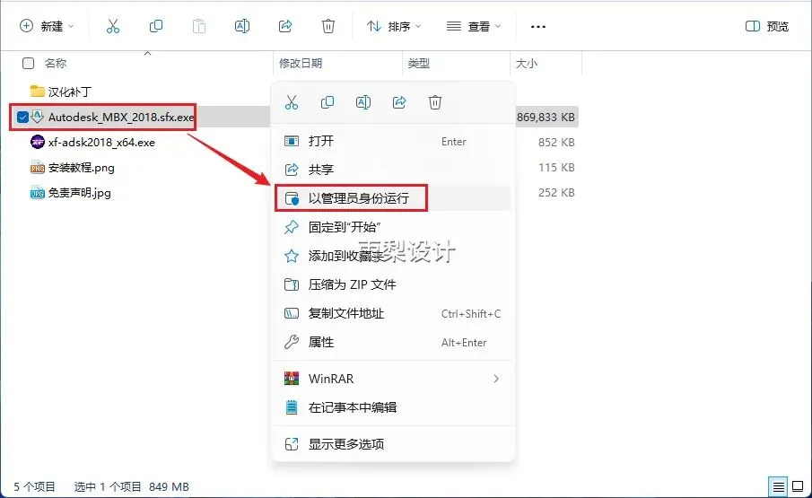Click the 852 KB size cell
Screen dimensions: 812x498
click(556, 142)
